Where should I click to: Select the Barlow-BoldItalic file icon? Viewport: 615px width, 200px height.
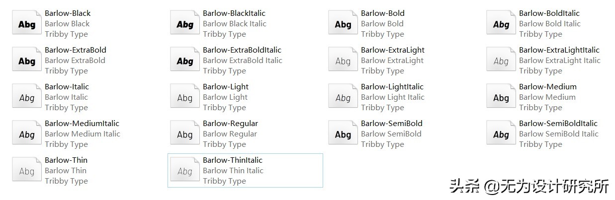point(501,24)
